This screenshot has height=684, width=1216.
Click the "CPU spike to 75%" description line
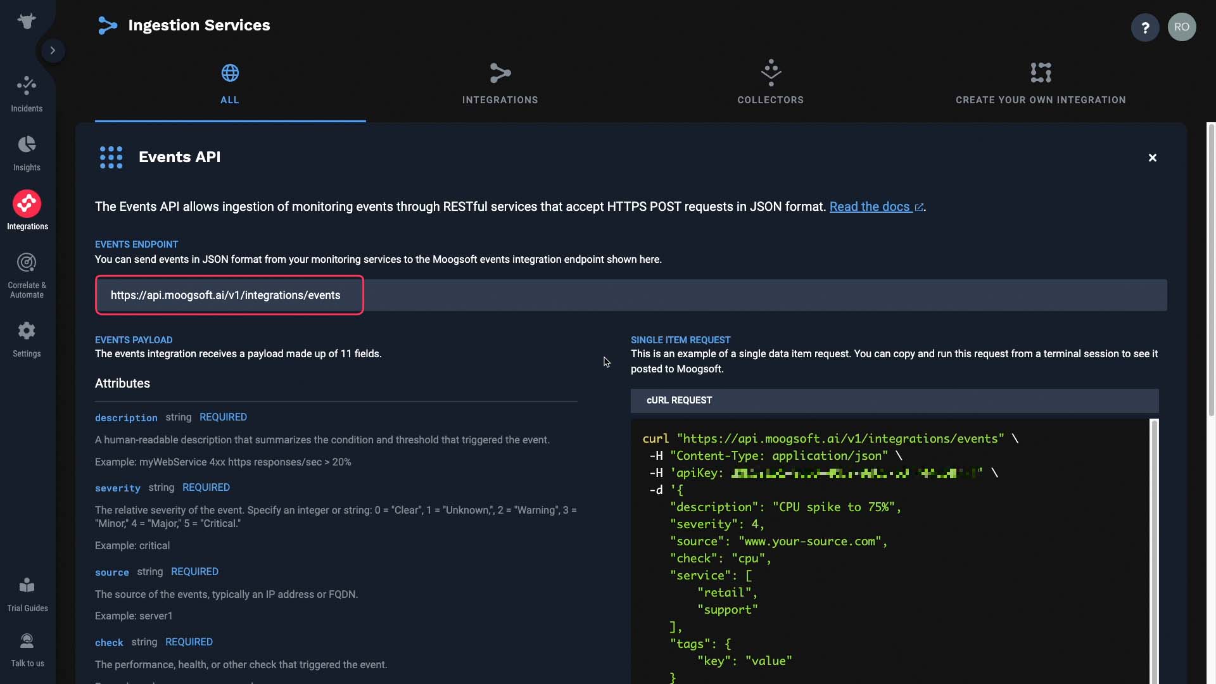click(x=785, y=507)
